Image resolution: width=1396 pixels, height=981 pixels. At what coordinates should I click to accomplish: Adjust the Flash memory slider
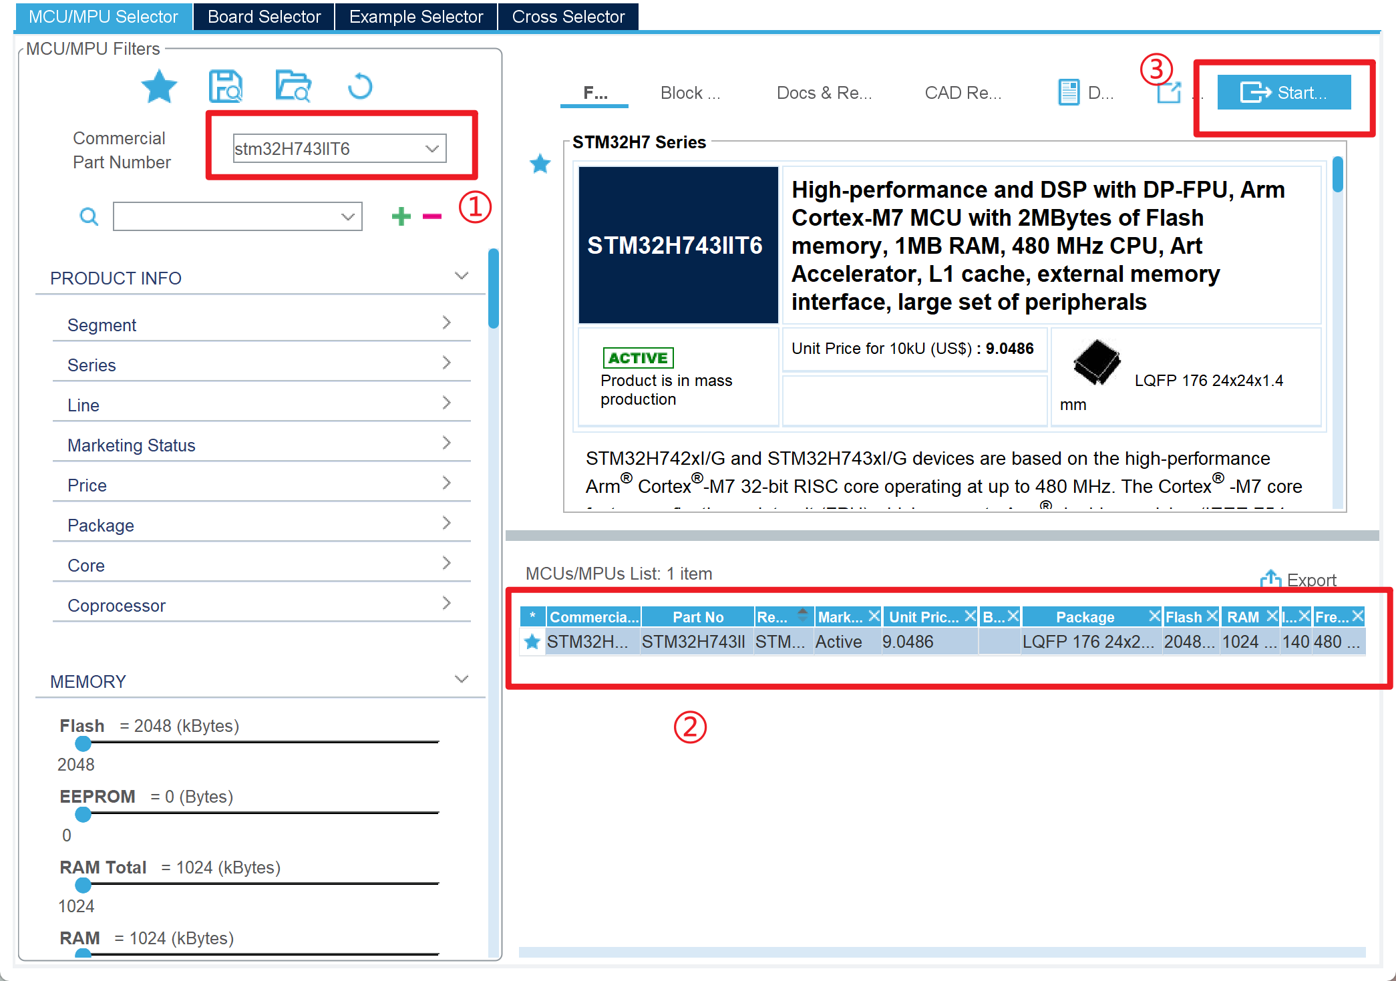[83, 743]
